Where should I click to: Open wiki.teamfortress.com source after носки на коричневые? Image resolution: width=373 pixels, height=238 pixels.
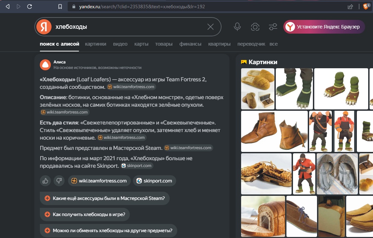click(x=122, y=138)
